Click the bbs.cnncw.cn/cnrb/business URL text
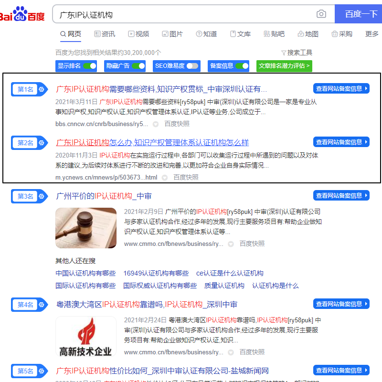The width and height of the screenshot is (382, 382). [102, 124]
